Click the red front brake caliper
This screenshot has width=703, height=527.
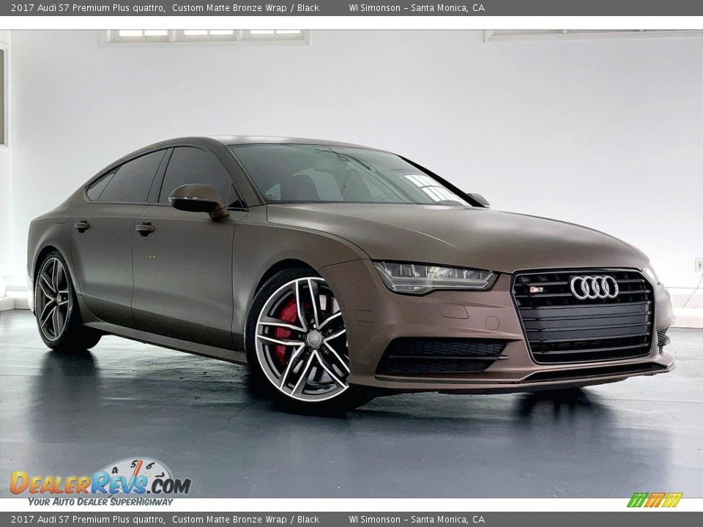pyautogui.click(x=285, y=329)
